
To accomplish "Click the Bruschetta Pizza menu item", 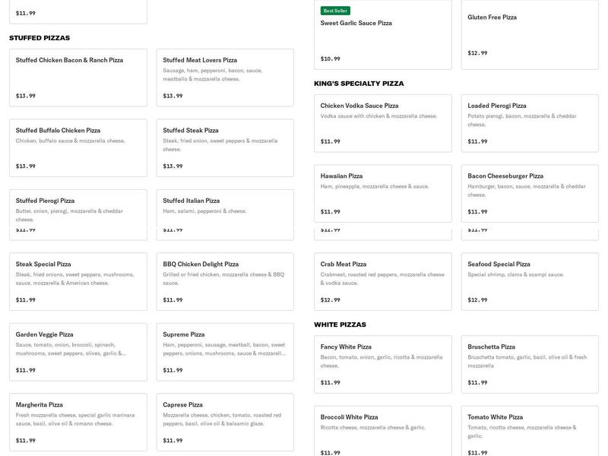I will pyautogui.click(x=529, y=363).
